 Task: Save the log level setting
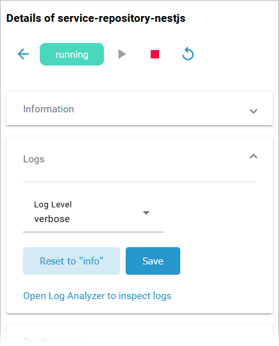coord(153,261)
